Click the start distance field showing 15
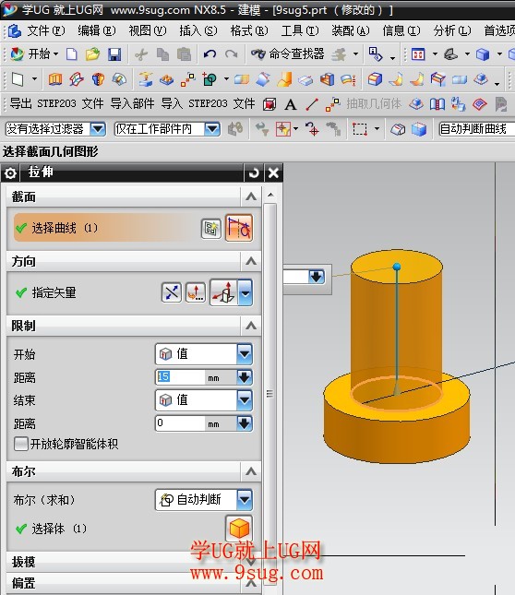 180,377
